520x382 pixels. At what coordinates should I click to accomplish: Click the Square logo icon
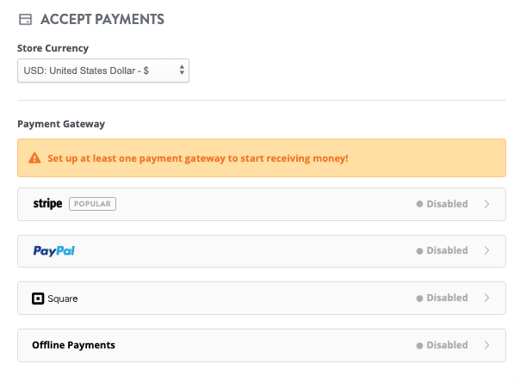pos(38,299)
